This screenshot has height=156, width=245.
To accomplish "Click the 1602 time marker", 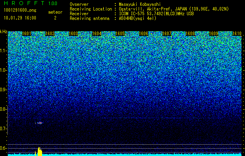I will [x=50, y=34].
